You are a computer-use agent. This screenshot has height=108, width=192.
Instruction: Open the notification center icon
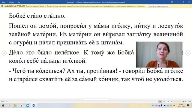coord(188,105)
